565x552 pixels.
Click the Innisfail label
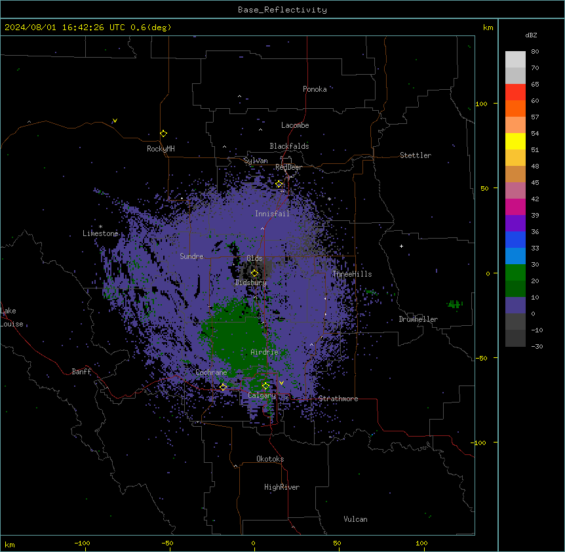click(x=272, y=214)
